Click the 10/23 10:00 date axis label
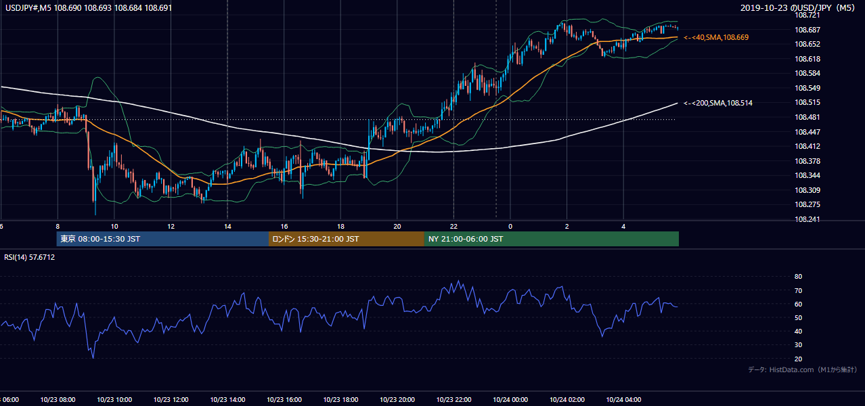865x406 pixels. [114, 400]
